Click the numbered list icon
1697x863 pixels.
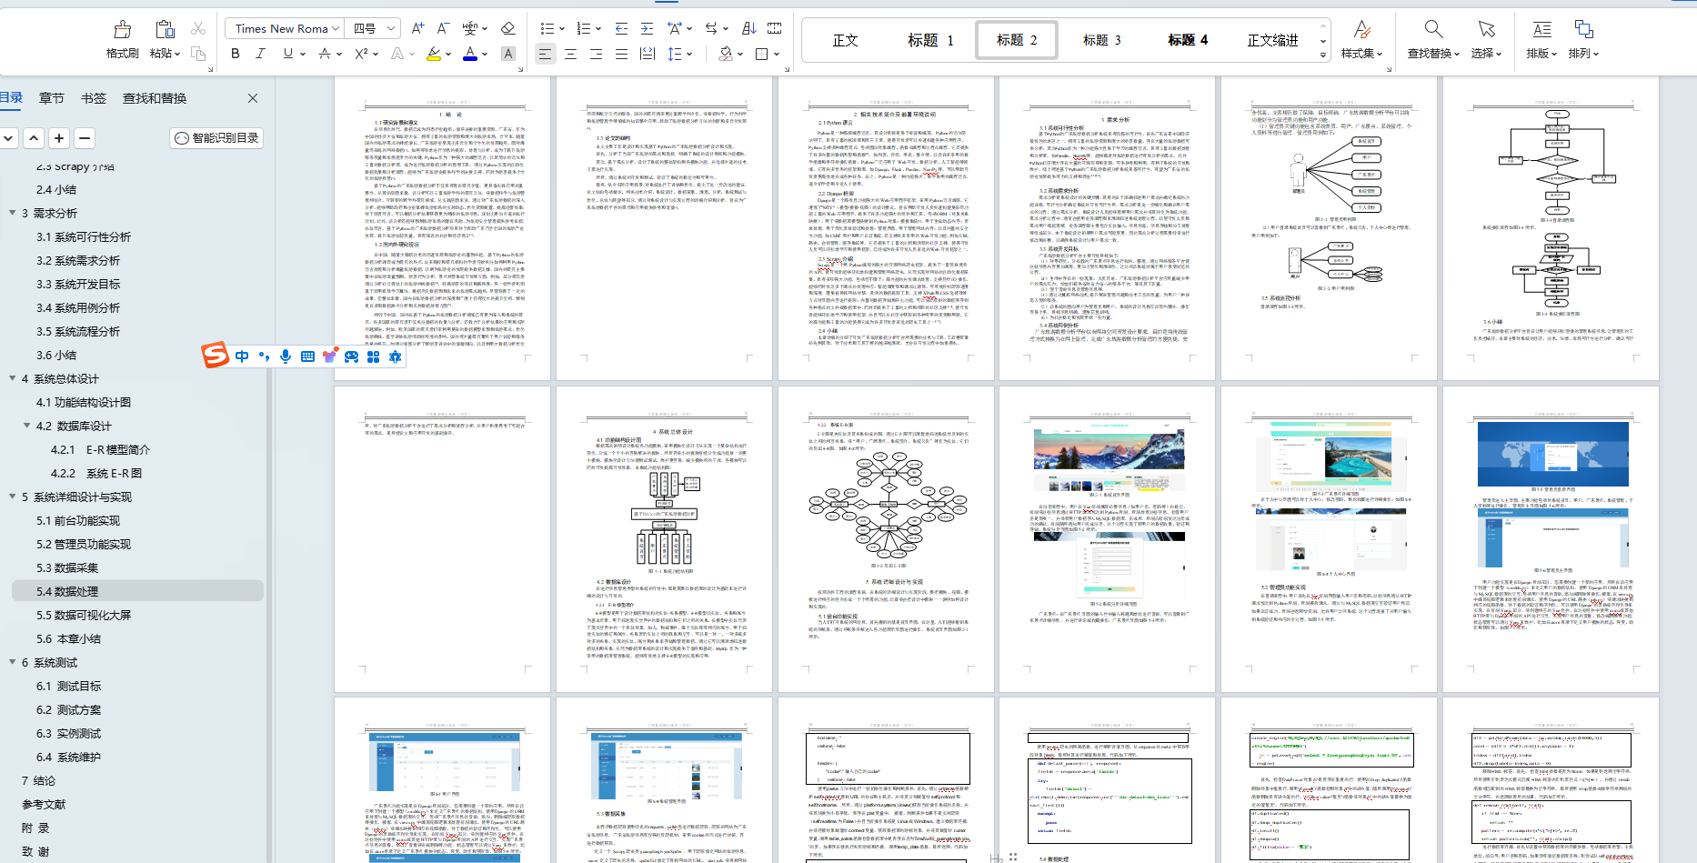[x=584, y=28]
